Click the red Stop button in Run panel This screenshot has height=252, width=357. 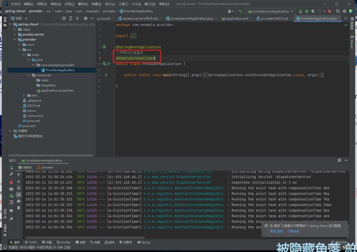11,182
